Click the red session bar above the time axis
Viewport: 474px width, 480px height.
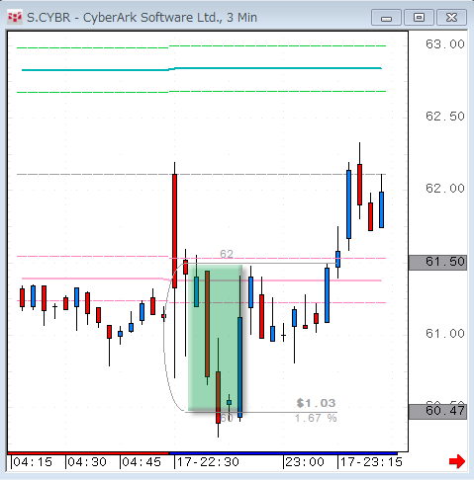[88, 453]
